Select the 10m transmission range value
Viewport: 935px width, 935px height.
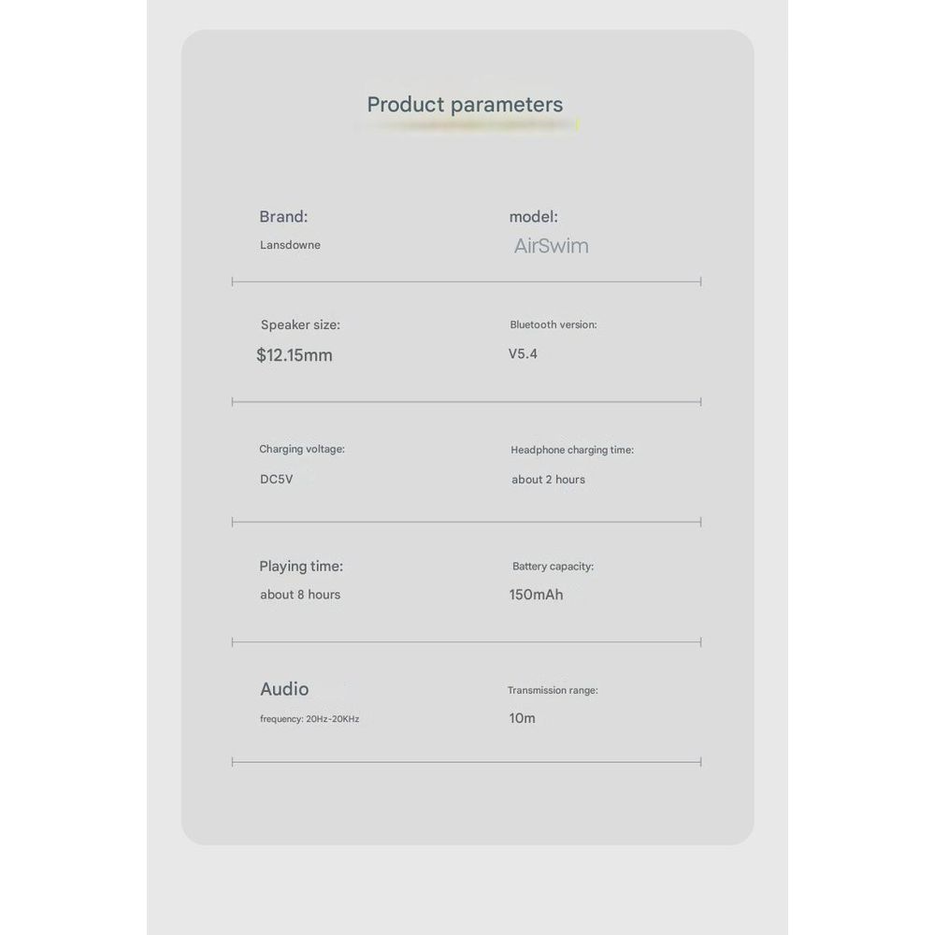pyautogui.click(x=522, y=719)
